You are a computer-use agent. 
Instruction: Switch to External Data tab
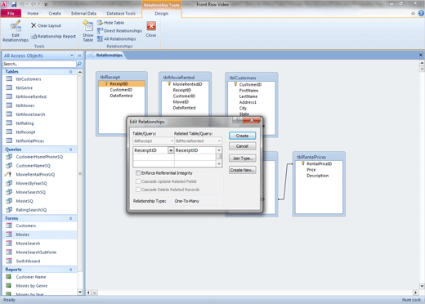coord(83,13)
